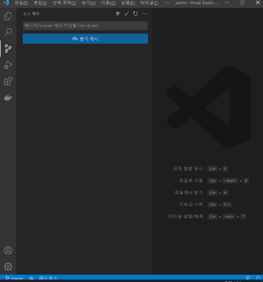Open the 파일(F) menu
Viewport: 263px width, 282px height.
tap(21, 3)
